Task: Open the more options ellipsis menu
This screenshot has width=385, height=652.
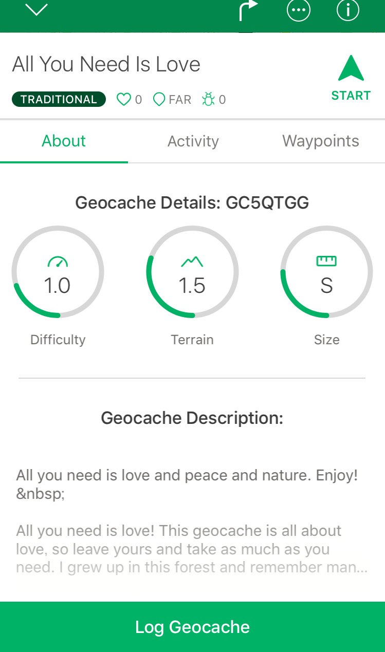Action: pos(299,10)
